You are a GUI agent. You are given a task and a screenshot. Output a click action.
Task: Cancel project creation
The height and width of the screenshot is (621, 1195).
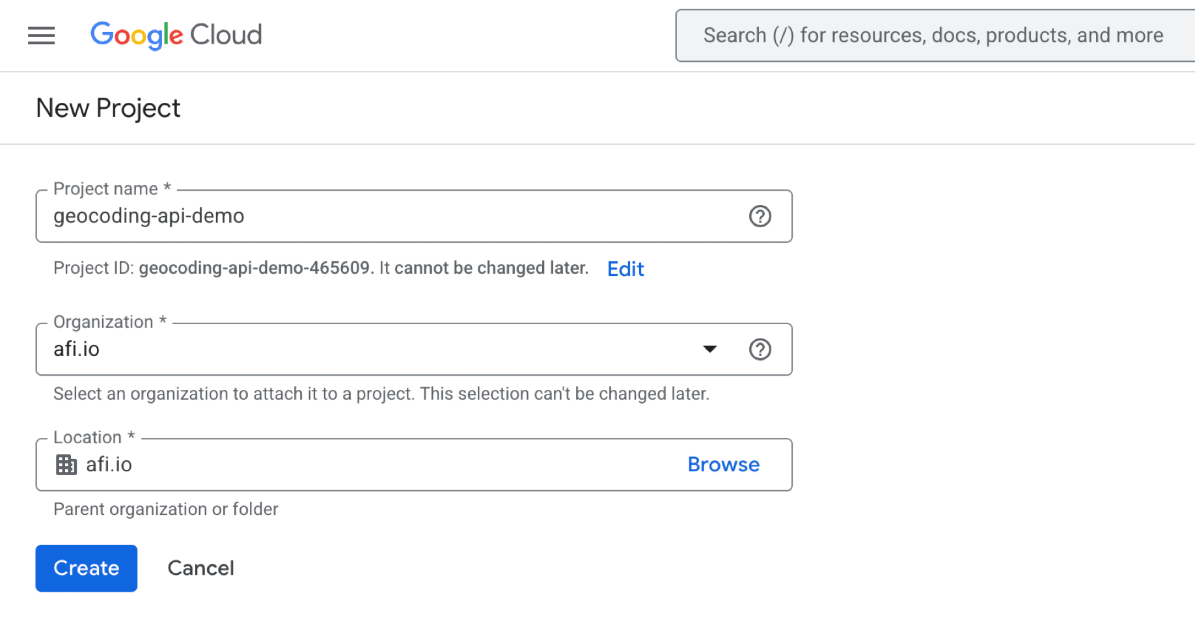click(x=200, y=568)
